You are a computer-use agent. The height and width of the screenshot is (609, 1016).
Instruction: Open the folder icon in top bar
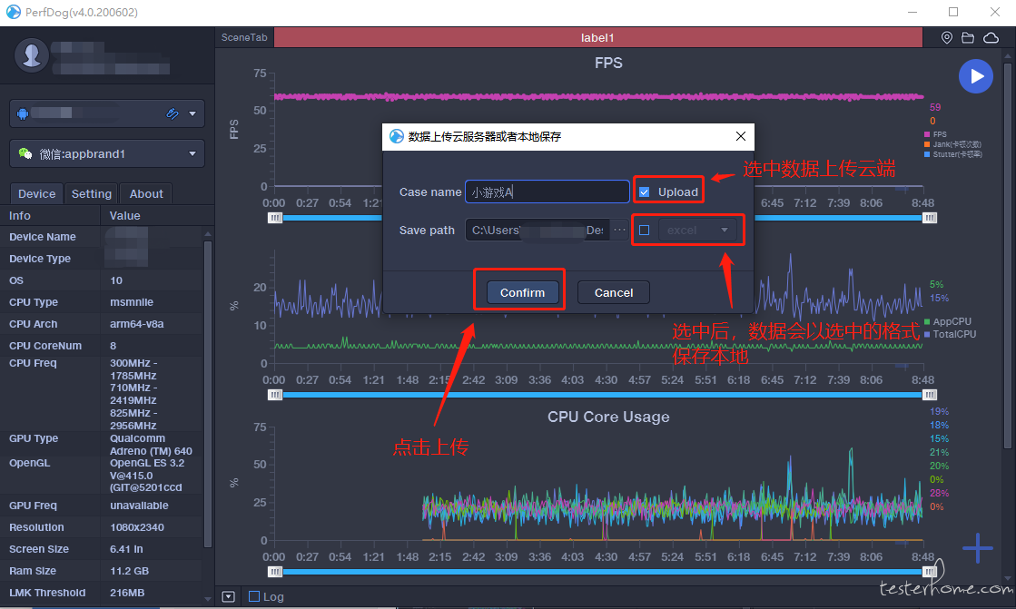[x=968, y=37]
